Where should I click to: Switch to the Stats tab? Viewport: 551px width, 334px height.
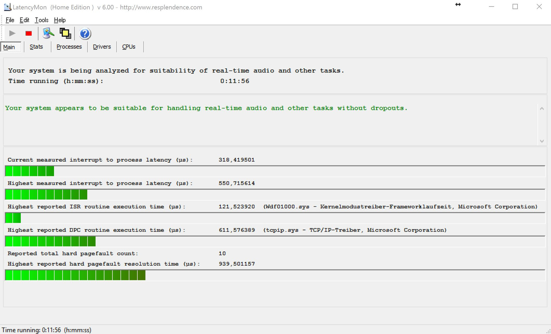click(36, 47)
